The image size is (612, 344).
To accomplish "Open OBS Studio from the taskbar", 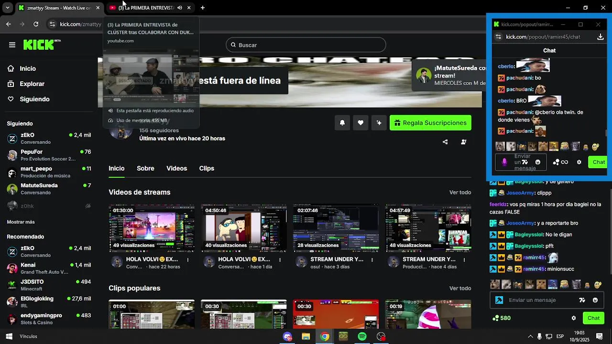I will click(x=381, y=336).
